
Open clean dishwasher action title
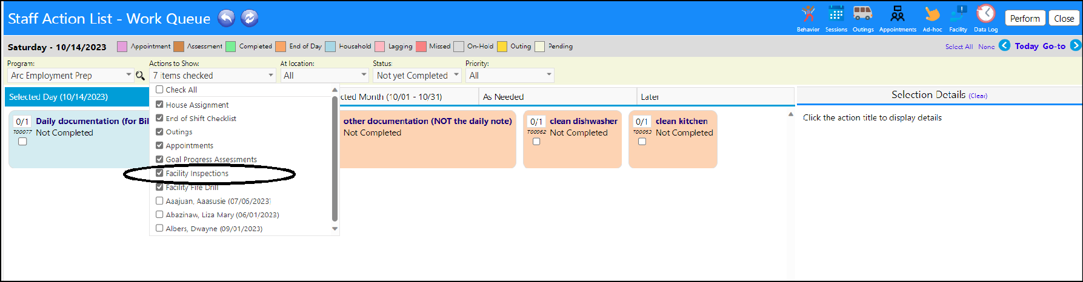584,121
